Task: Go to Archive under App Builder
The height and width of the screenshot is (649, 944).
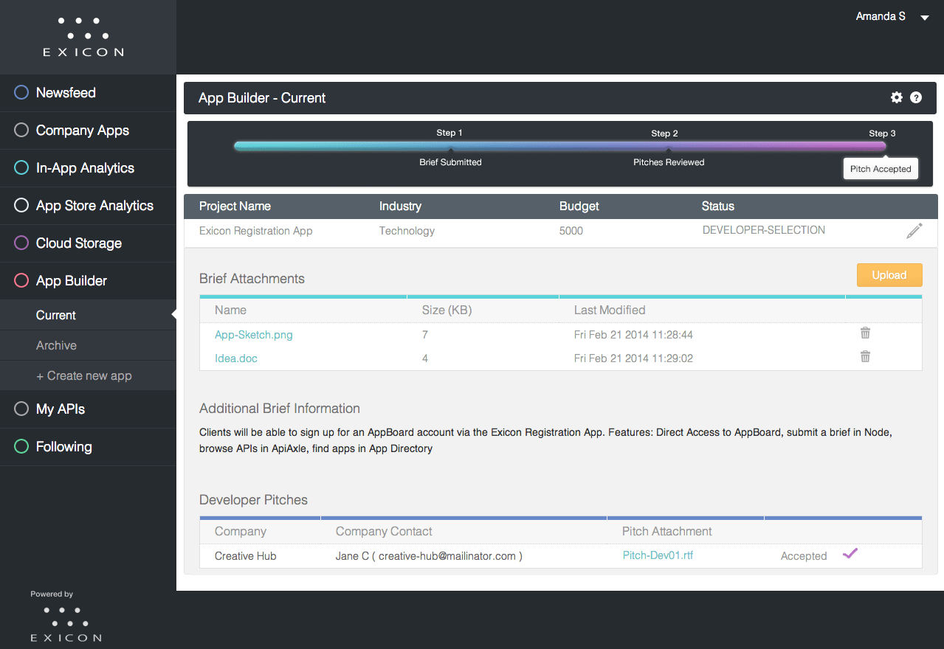Action: (57, 345)
